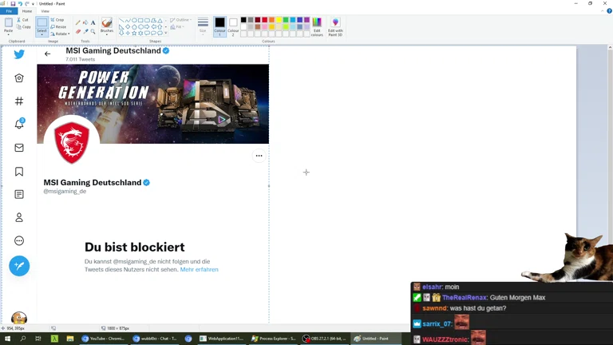Save the picture using the title bar icon
Screen dimensions: 613x345
coord(13,3)
